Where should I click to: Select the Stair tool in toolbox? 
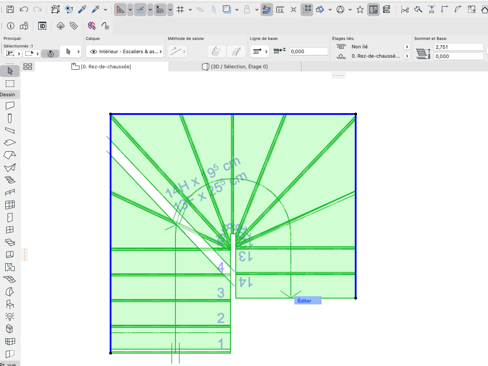coord(10,180)
